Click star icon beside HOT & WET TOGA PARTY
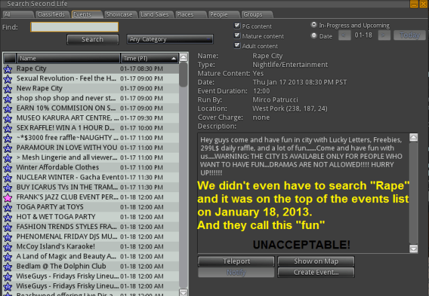Image resolution: width=429 pixels, height=296 pixels. [x=7, y=217]
